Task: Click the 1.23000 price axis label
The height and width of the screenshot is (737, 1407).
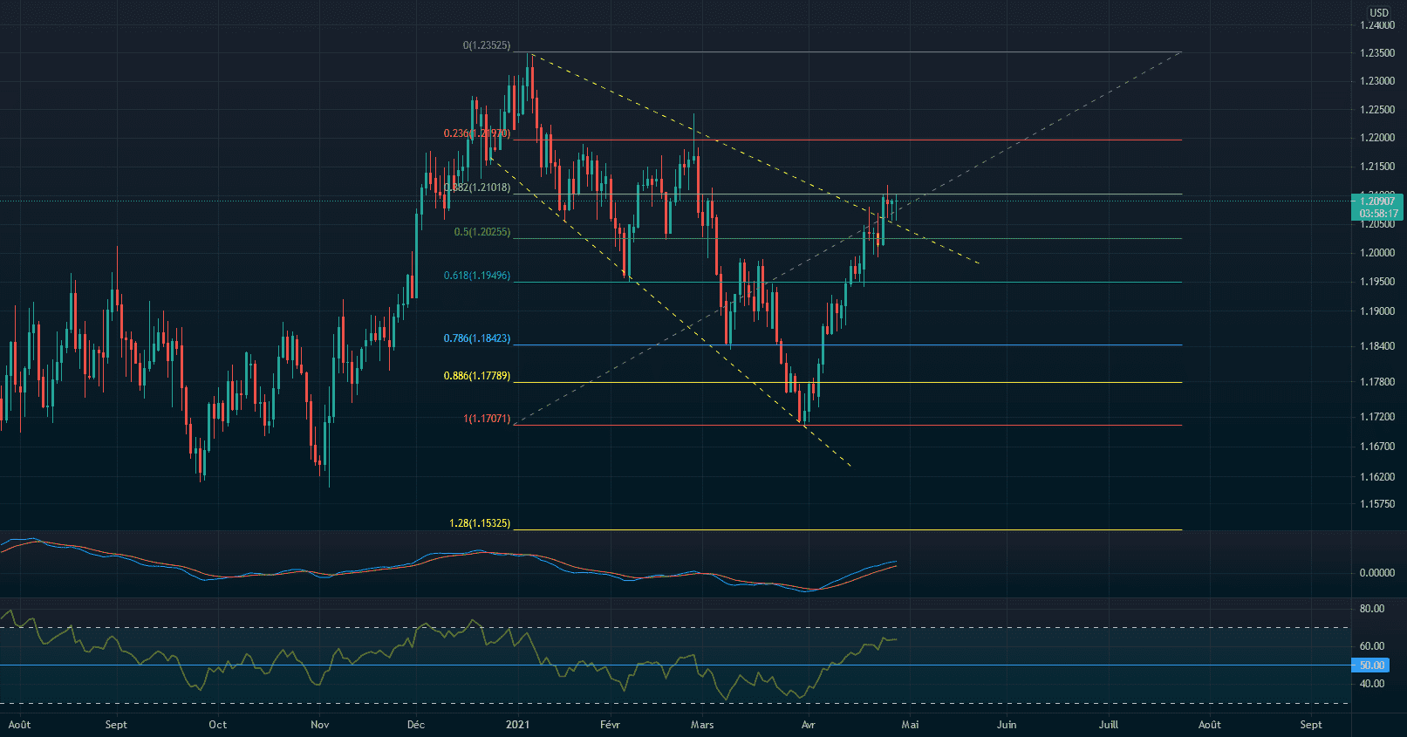Action: click(1377, 81)
